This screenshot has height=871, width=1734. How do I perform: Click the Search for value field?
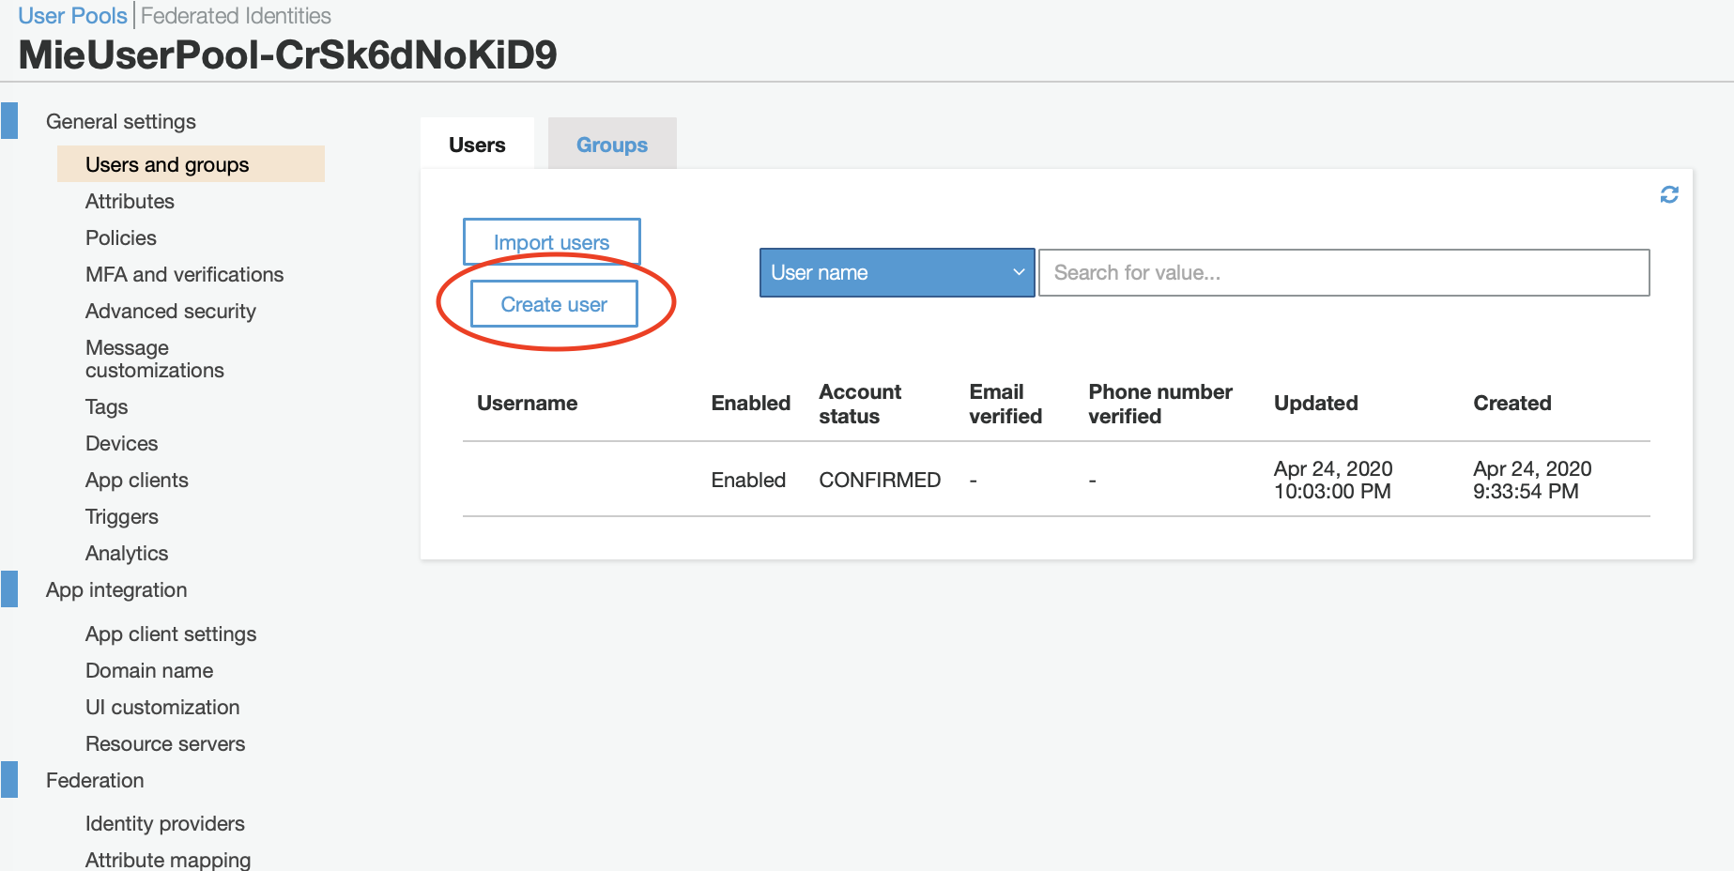1343,272
